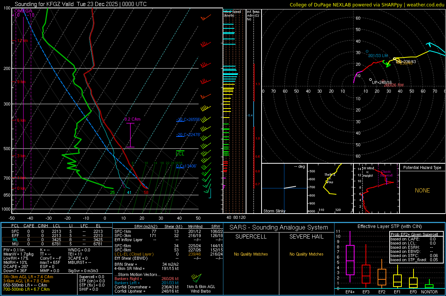Screen dimensions: 446x296
Task: Click the 'Potential Hazard Type' header
Action: point(422,167)
